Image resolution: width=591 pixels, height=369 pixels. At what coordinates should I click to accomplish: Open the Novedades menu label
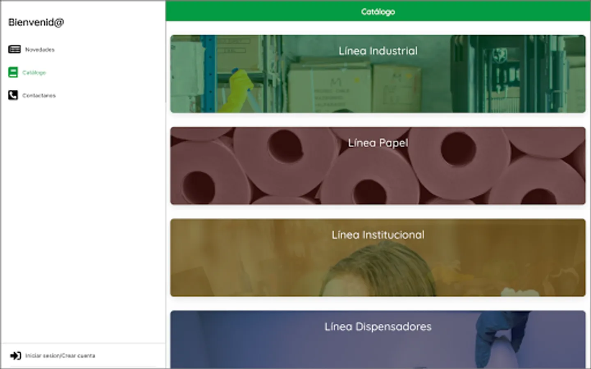pos(40,50)
